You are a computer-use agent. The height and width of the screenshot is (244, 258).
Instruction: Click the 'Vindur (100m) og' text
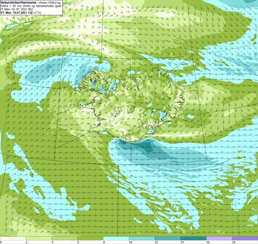click(50, 3)
